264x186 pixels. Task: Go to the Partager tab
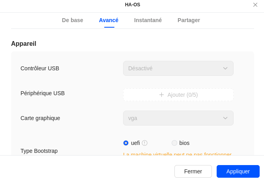coord(189,20)
